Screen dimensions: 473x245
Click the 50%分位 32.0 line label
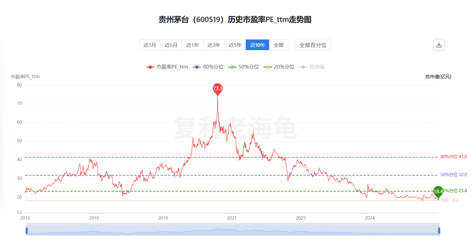(x=454, y=175)
